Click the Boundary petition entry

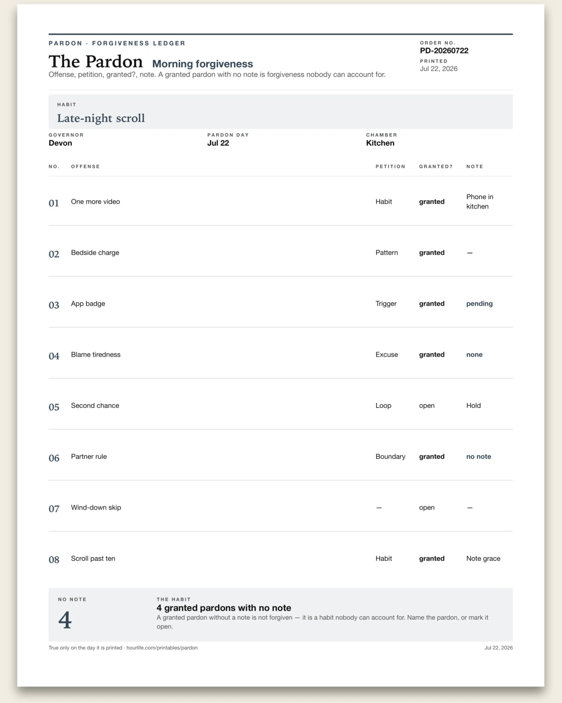pyautogui.click(x=391, y=456)
